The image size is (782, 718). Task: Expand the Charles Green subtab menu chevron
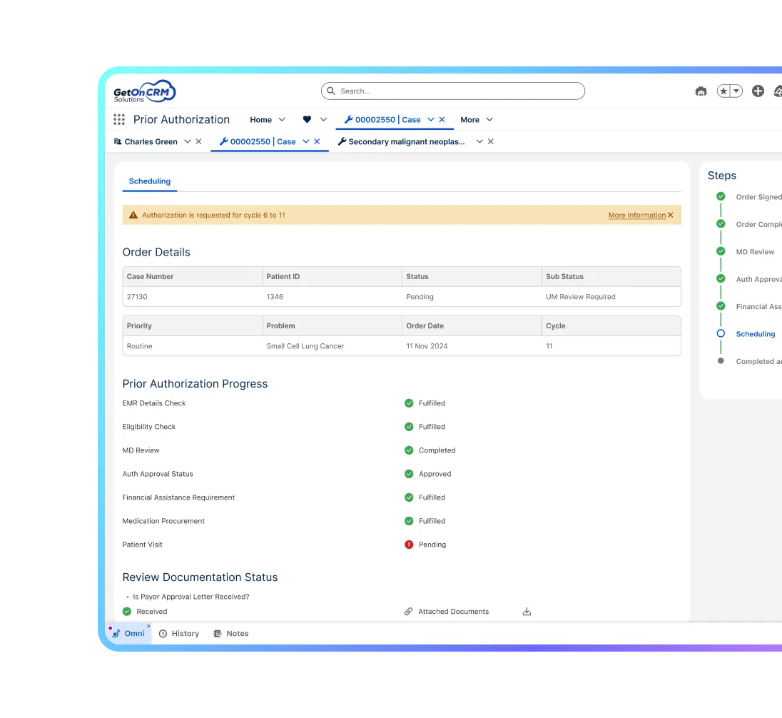[x=188, y=141]
